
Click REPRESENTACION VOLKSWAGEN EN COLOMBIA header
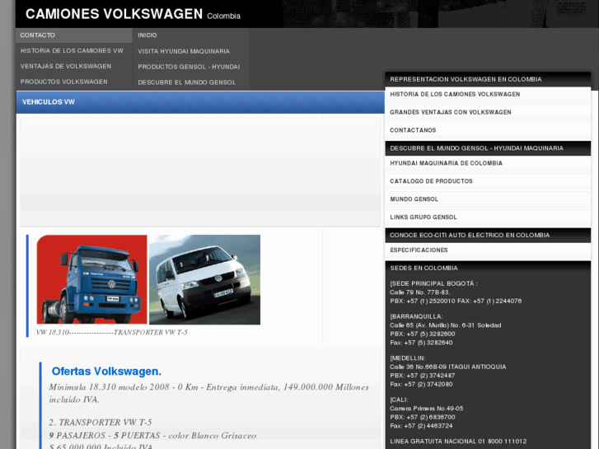click(488, 79)
